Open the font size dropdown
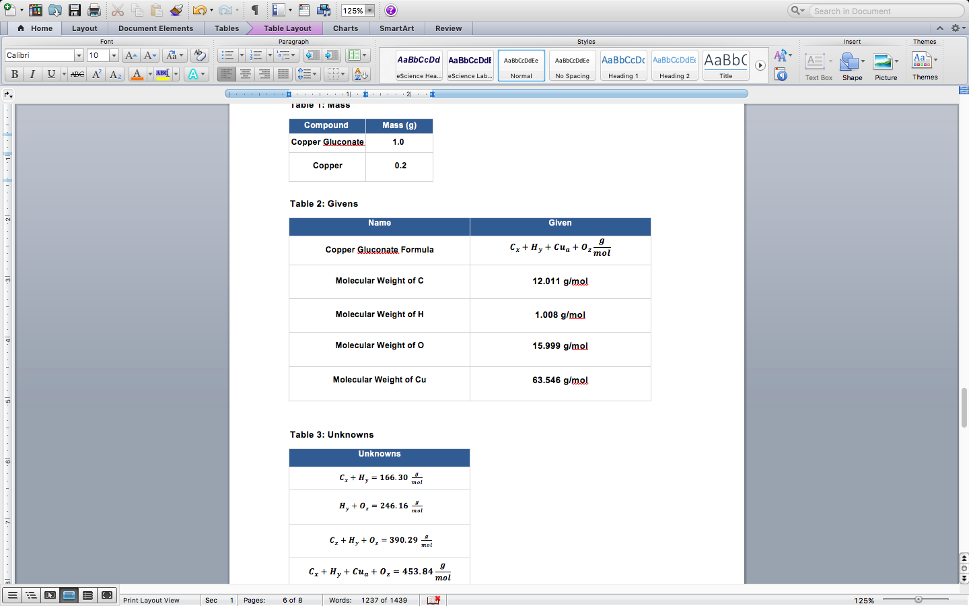The height and width of the screenshot is (606, 969). [114, 56]
